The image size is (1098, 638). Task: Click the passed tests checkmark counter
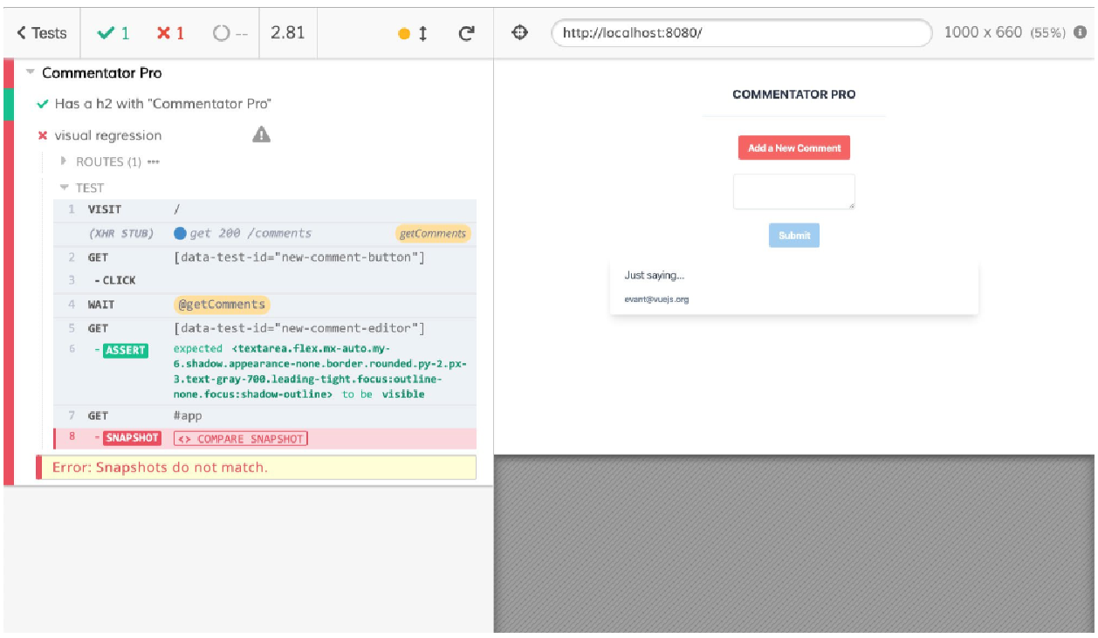click(x=114, y=33)
